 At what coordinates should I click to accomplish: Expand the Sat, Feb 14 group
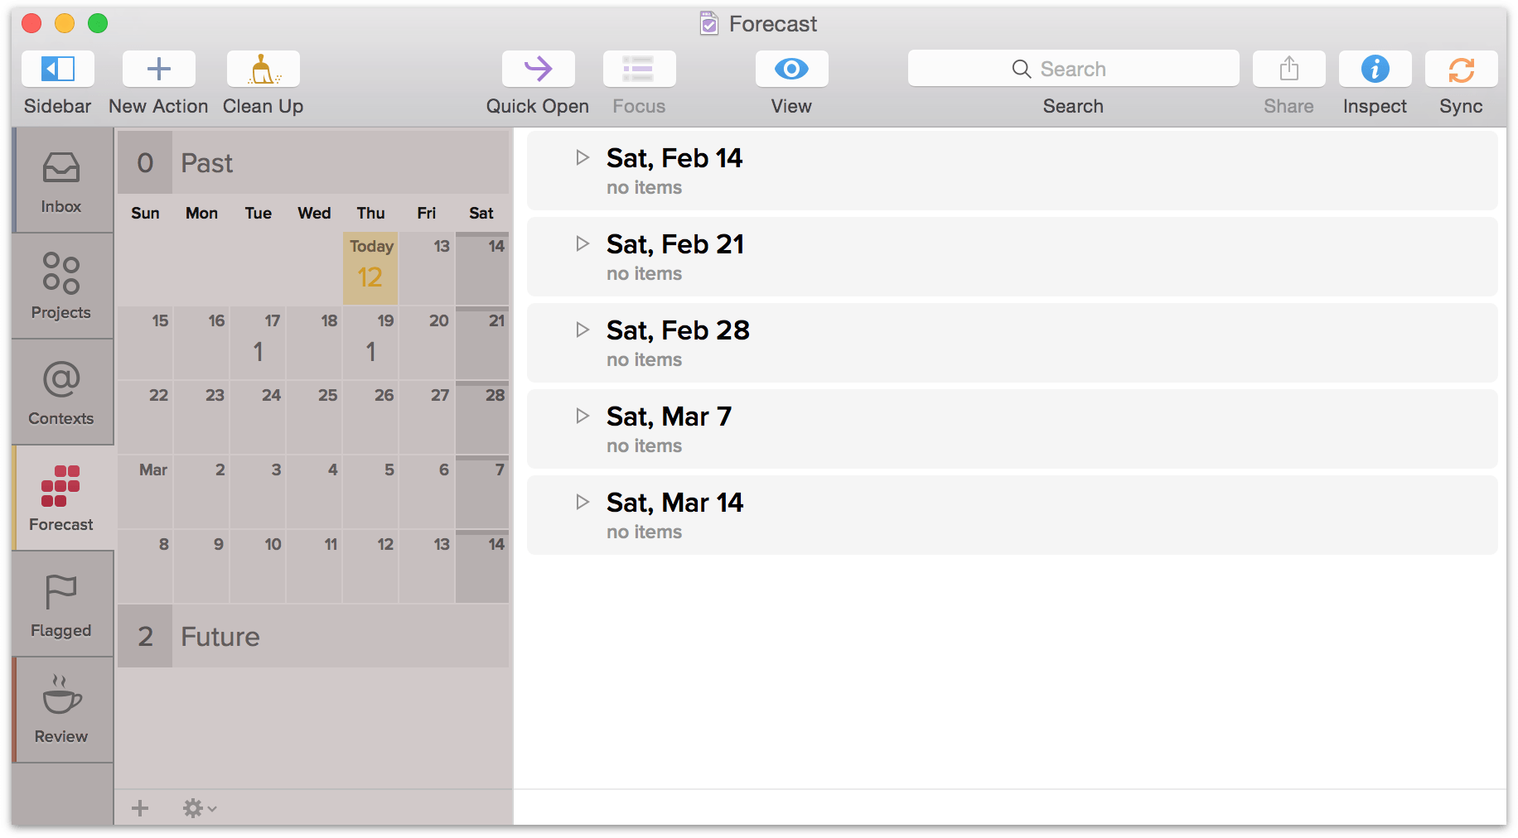pos(583,157)
